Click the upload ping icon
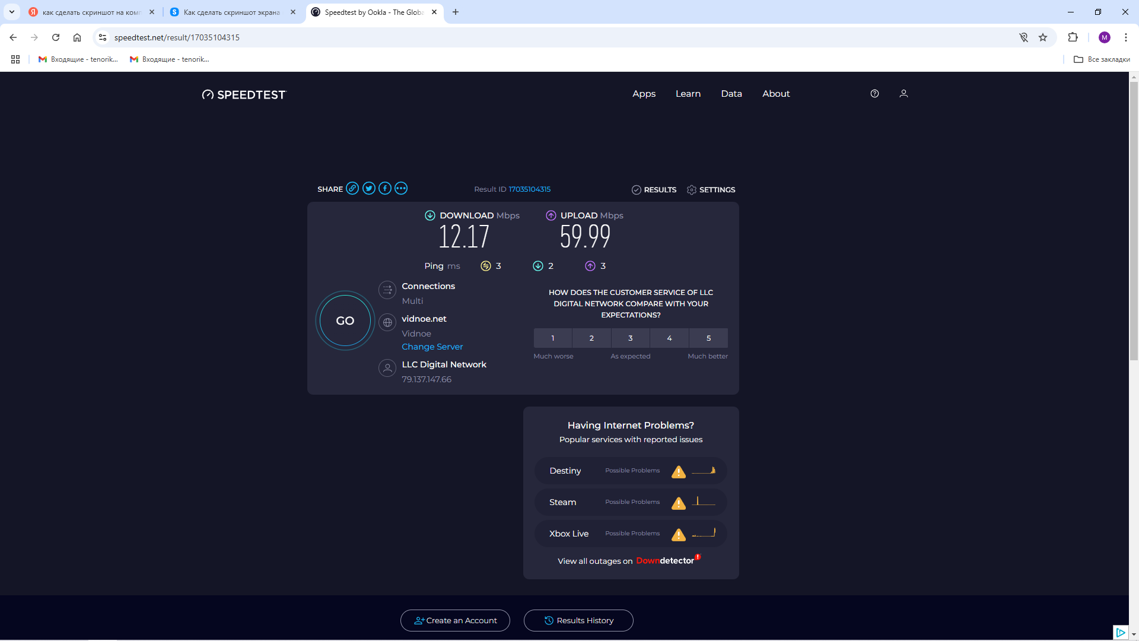Viewport: 1139px width, 641px height. [590, 266]
